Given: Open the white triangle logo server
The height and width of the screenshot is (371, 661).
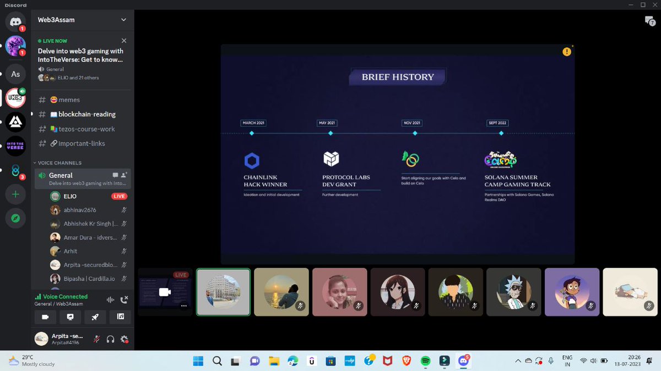Looking at the screenshot, I should coord(15,122).
